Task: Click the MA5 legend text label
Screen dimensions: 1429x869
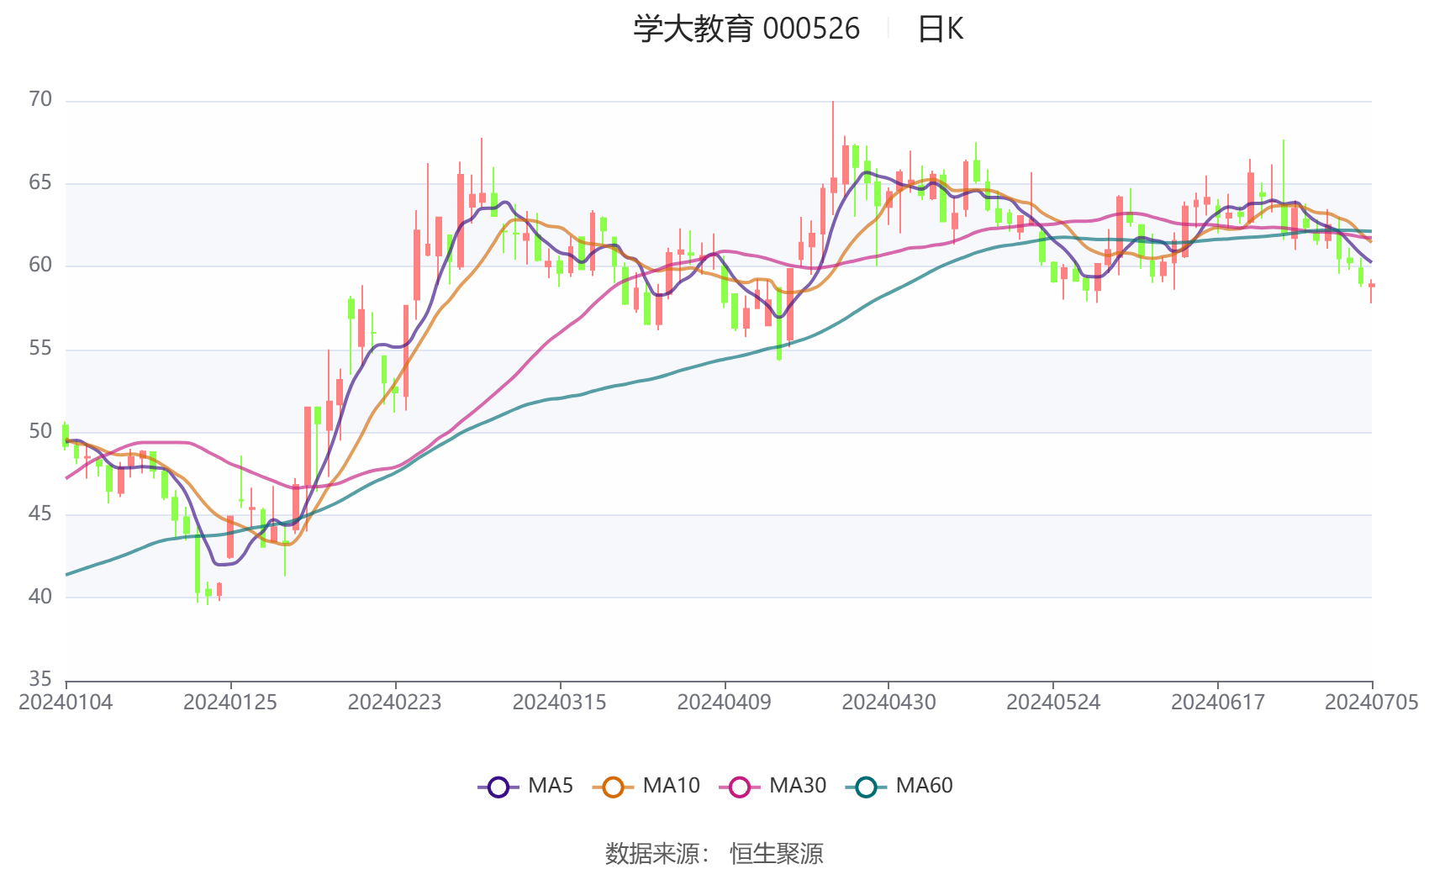Action: pyautogui.click(x=551, y=786)
